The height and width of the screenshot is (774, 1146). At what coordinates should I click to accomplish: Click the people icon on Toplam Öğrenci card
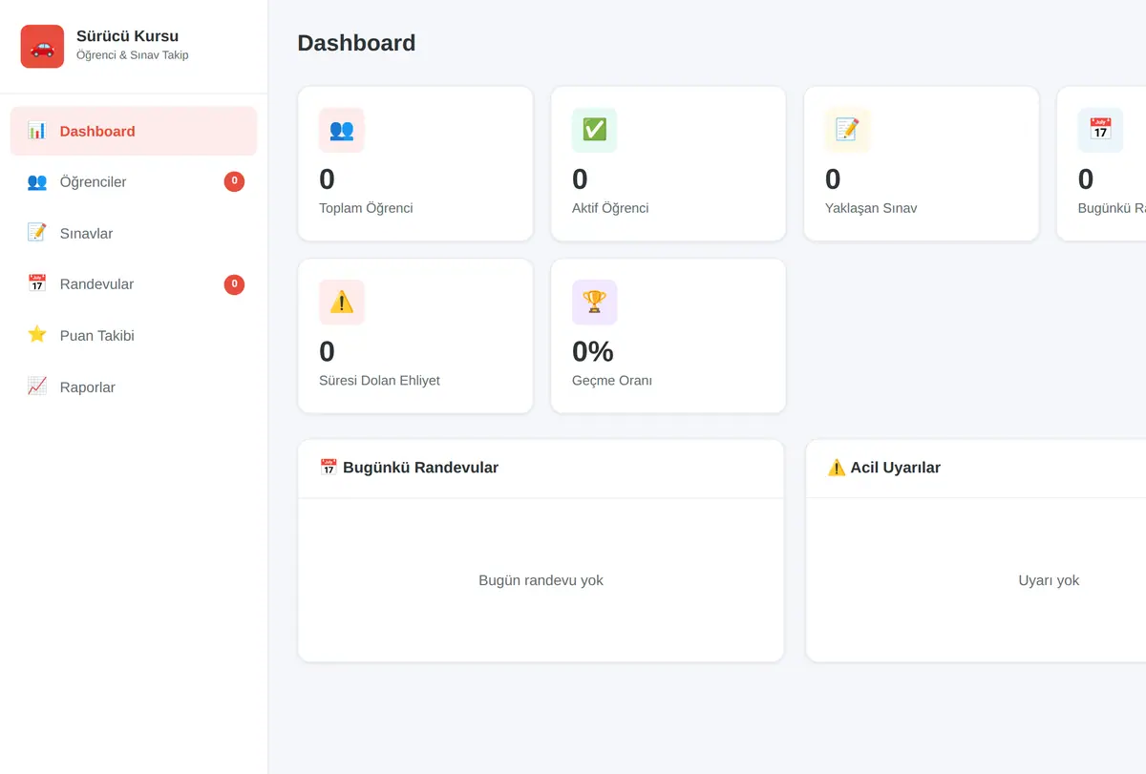click(342, 130)
